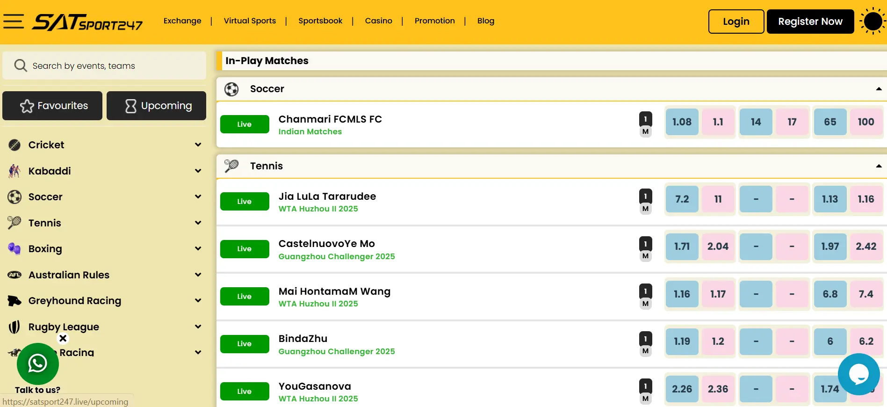Screen dimensions: 887x407
Task: Expand the Cricket sidebar category
Action: click(x=198, y=145)
